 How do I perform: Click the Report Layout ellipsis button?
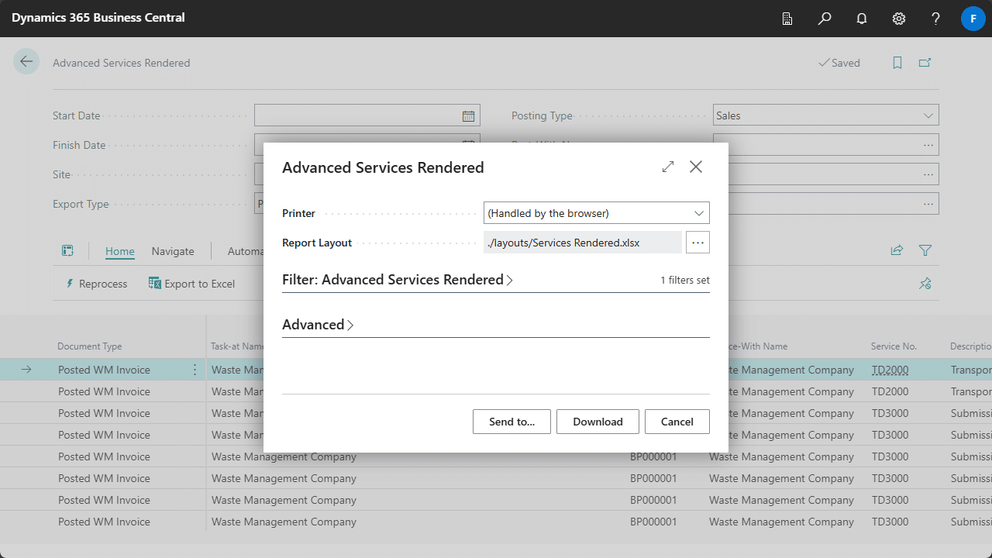click(697, 243)
